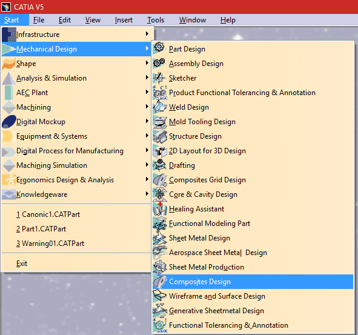The height and width of the screenshot is (335, 358).
Task: Open the Window menu
Action: (x=193, y=20)
